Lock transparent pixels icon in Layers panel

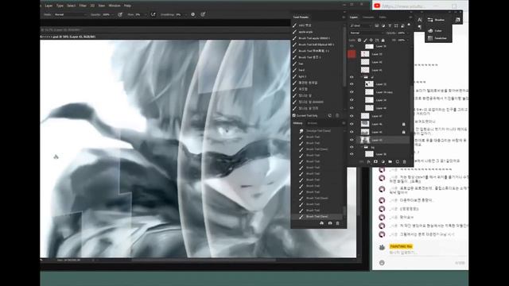(x=359, y=41)
